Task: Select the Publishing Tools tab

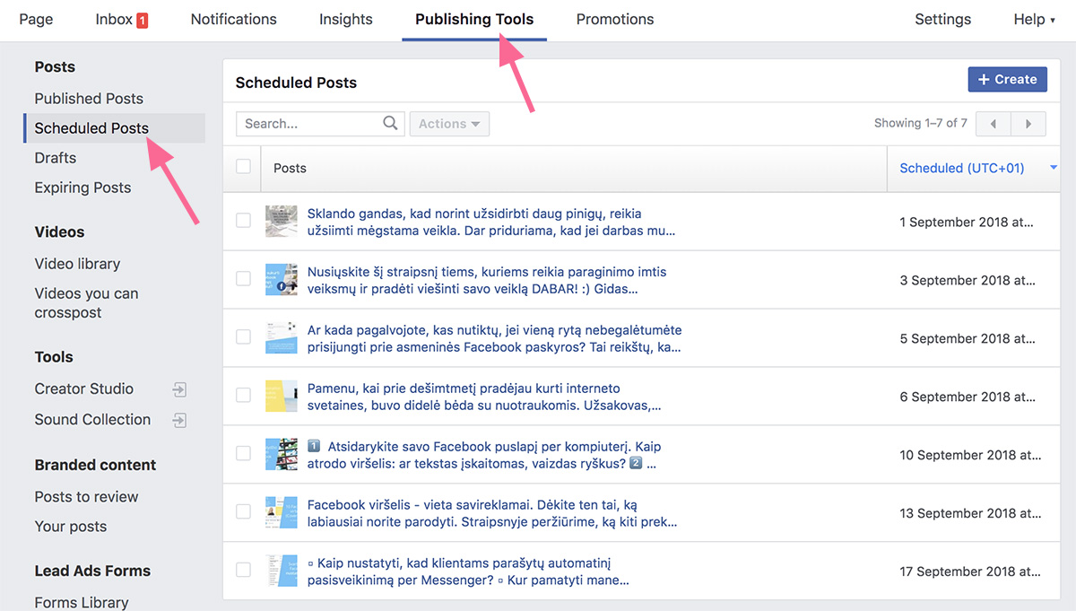Action: pyautogui.click(x=474, y=19)
